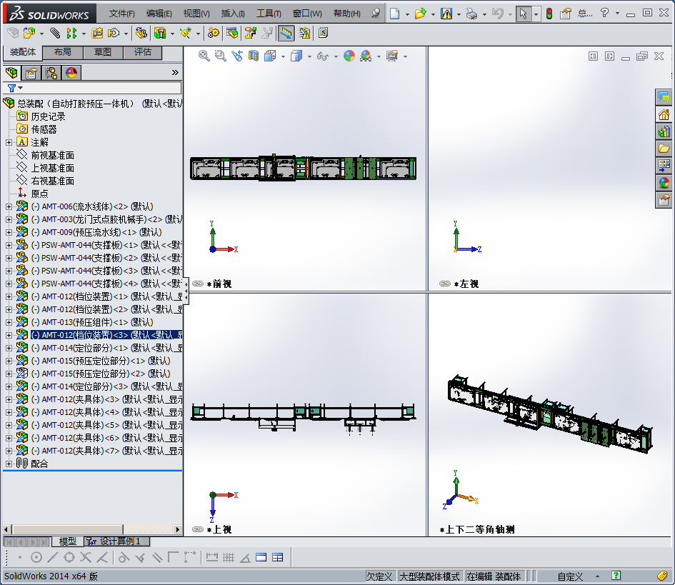Viewport: 675px width, 585px height.
Task: Open the 帮助(H) menu
Action: tap(346, 14)
